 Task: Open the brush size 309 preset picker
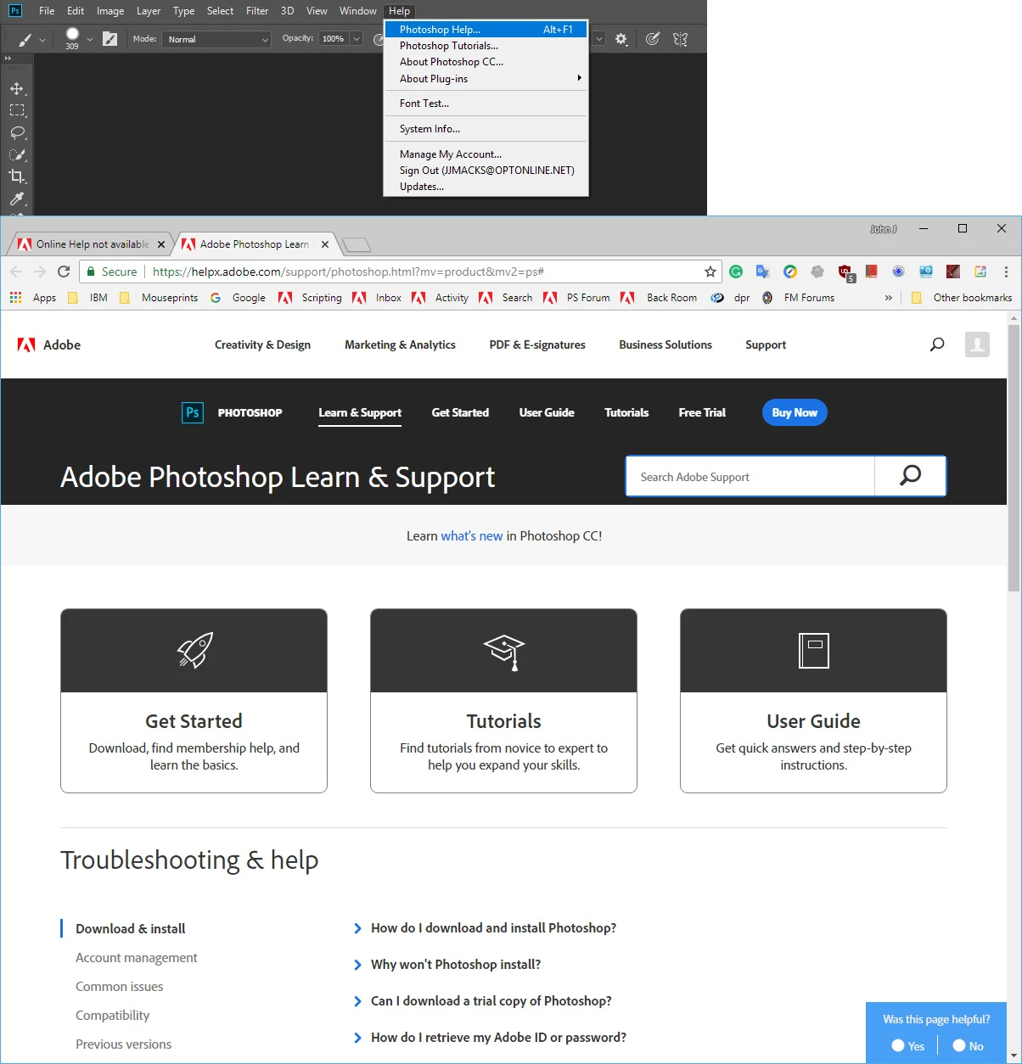point(72,38)
